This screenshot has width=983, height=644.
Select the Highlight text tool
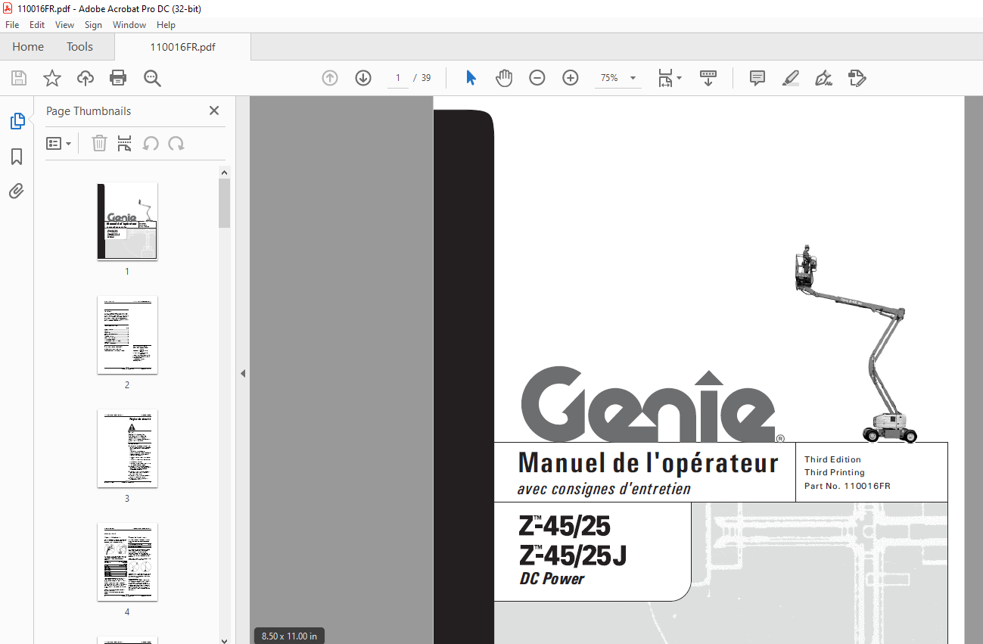tap(790, 78)
